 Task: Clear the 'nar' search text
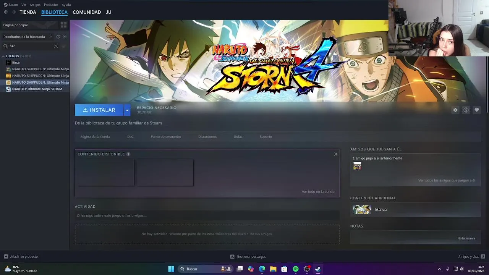pos(56,46)
